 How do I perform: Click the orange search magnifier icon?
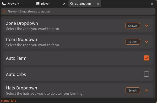4,11
